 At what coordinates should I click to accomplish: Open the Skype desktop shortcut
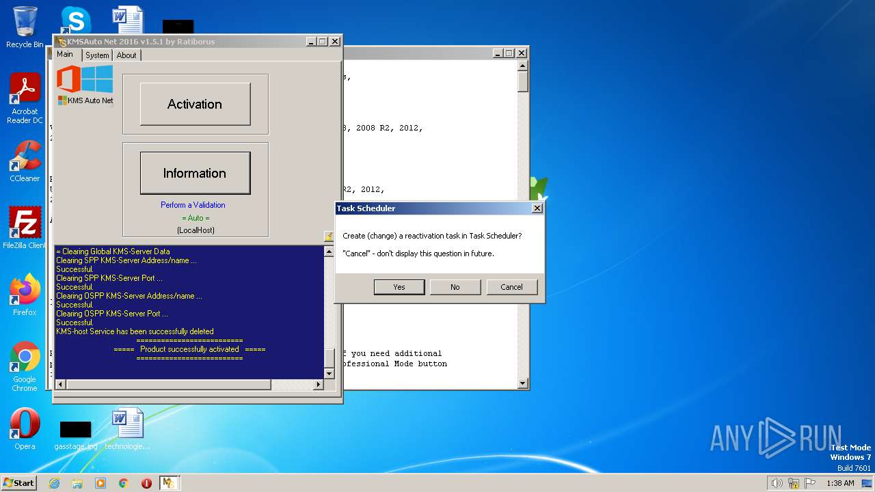pos(75,20)
